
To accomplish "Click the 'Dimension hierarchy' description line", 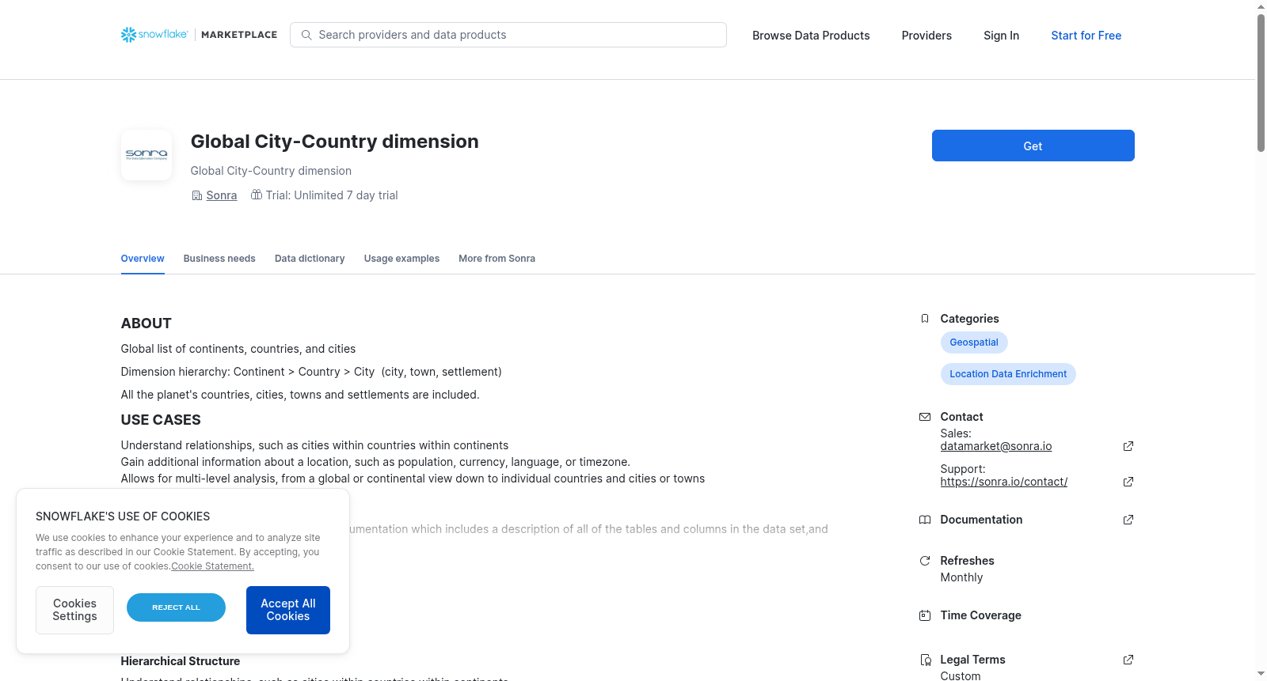I will point(311,372).
